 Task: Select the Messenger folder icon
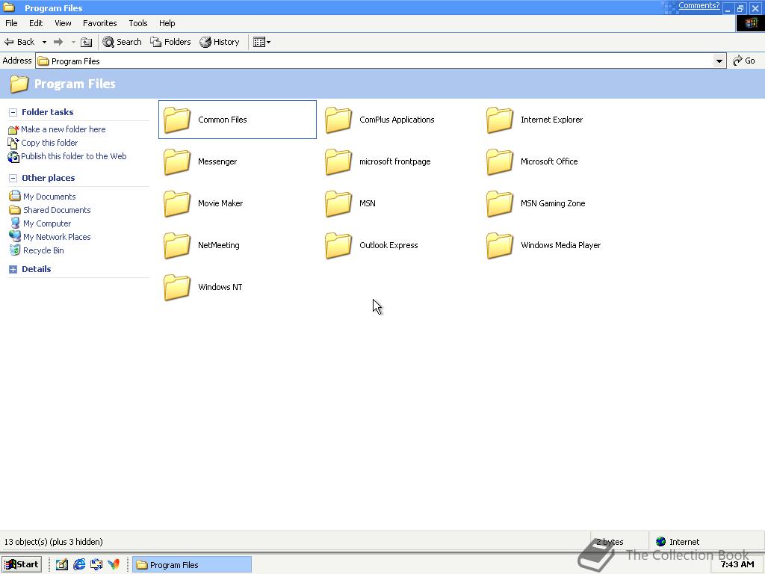176,161
